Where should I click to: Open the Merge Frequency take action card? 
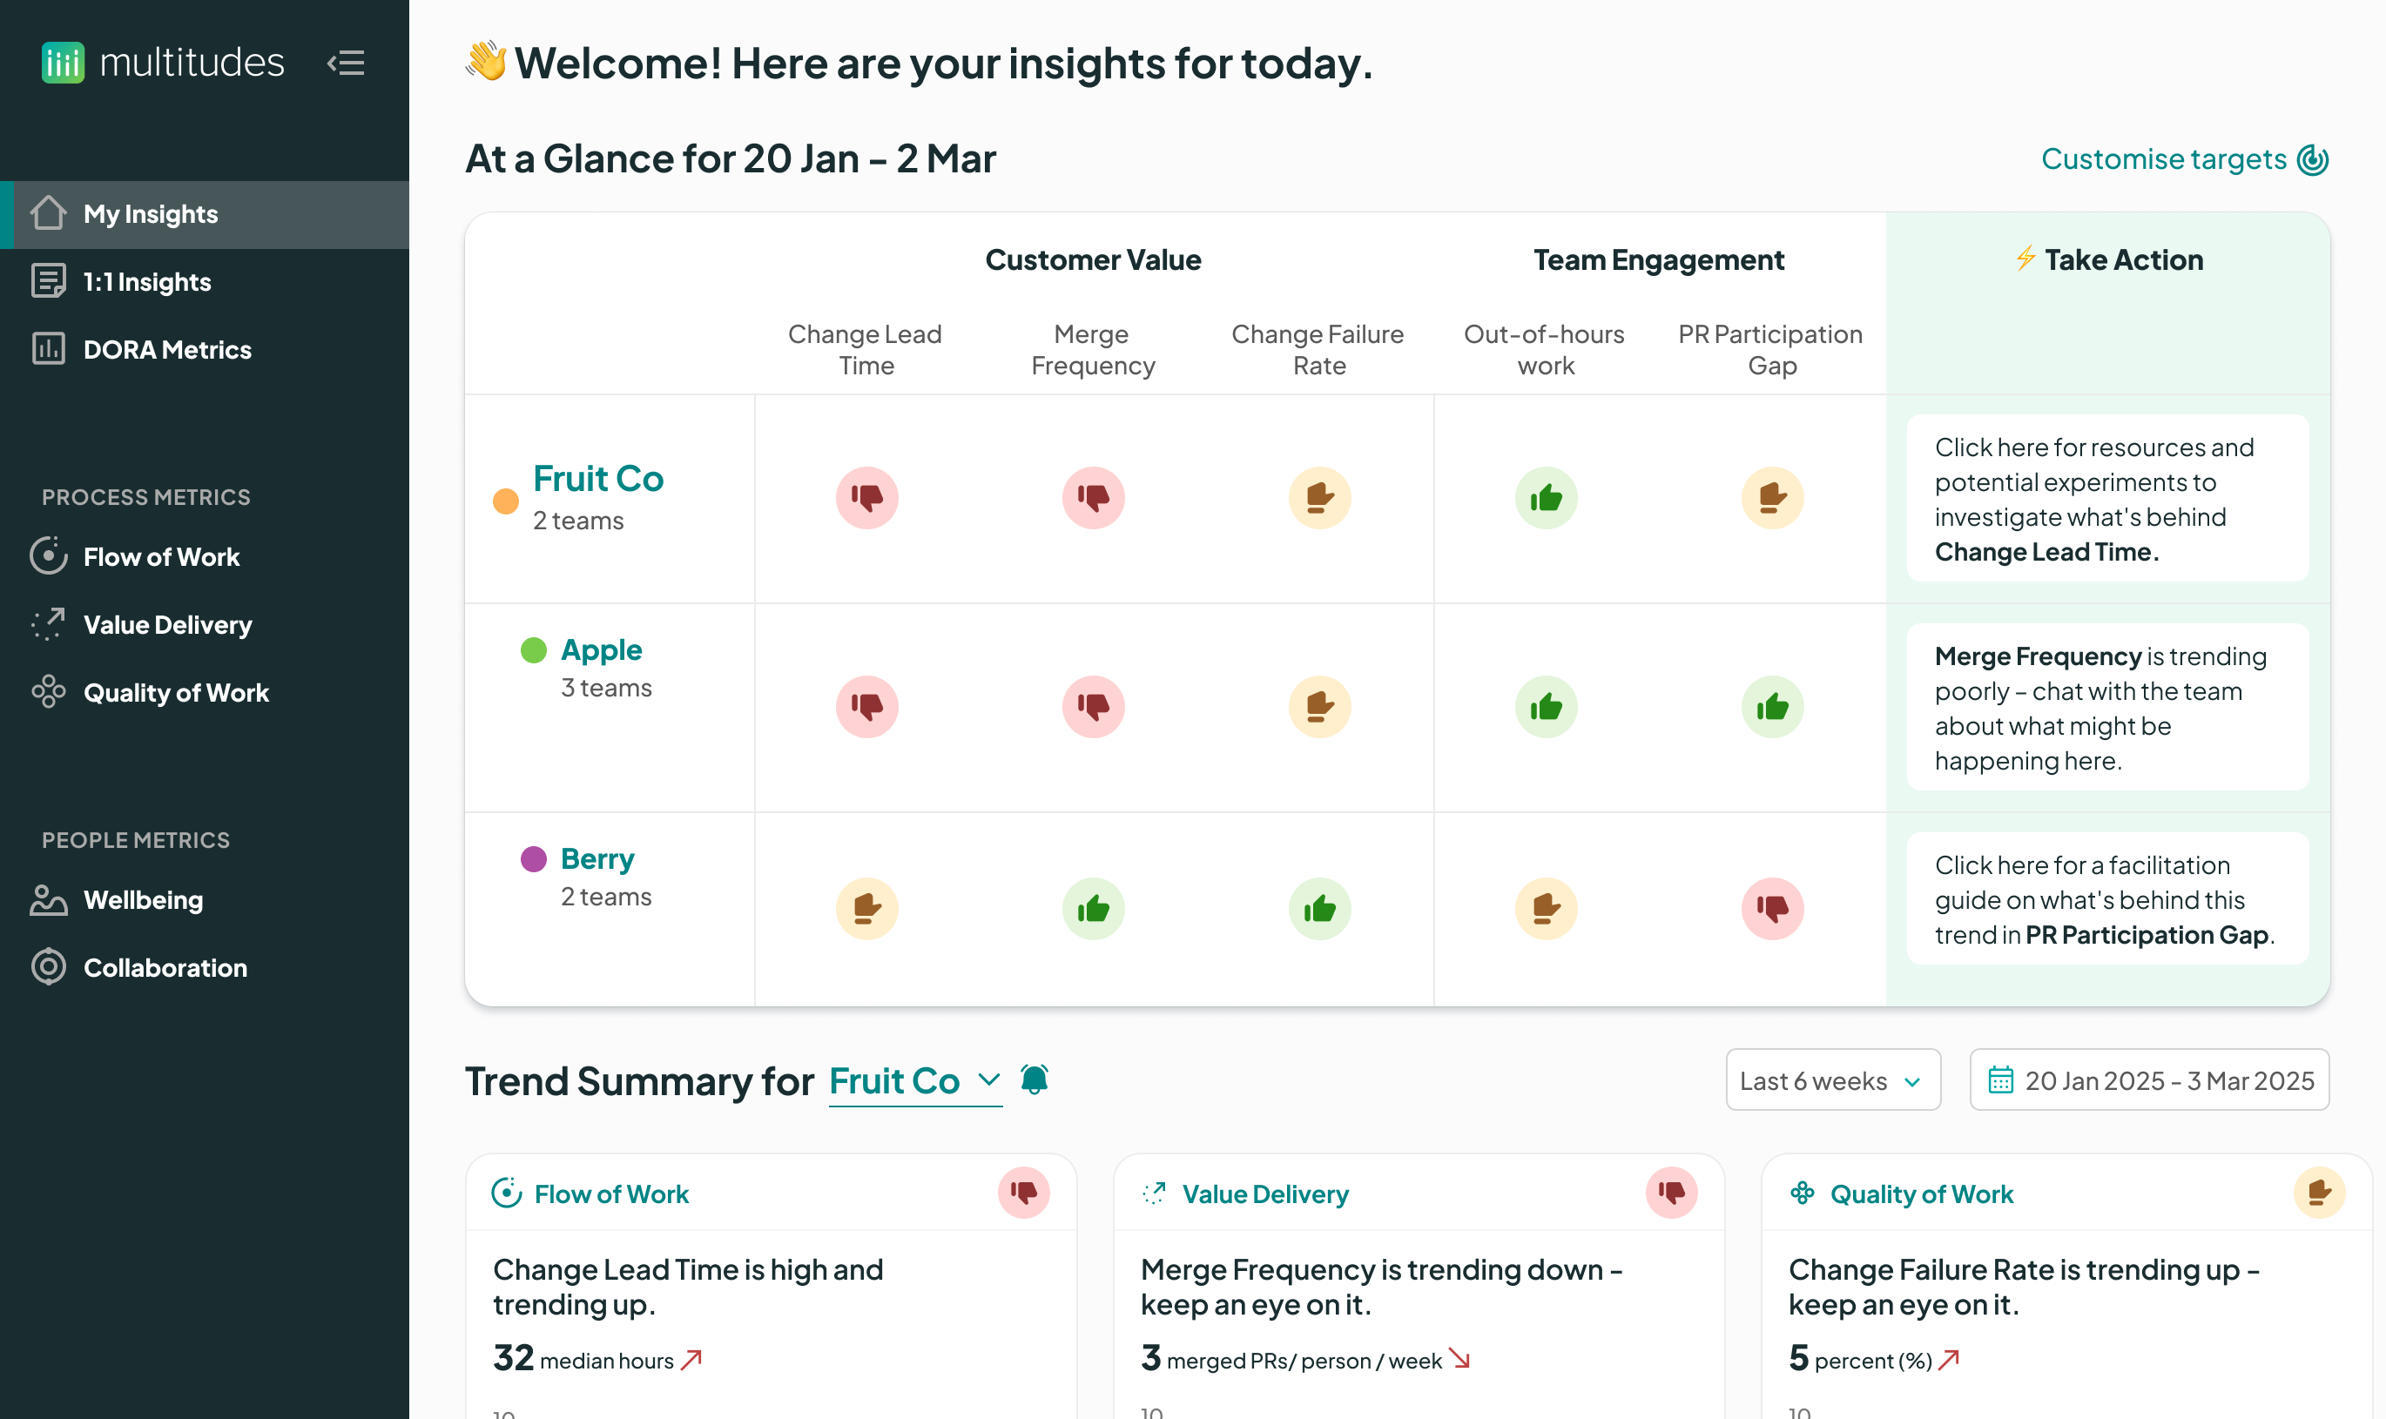[2106, 707]
